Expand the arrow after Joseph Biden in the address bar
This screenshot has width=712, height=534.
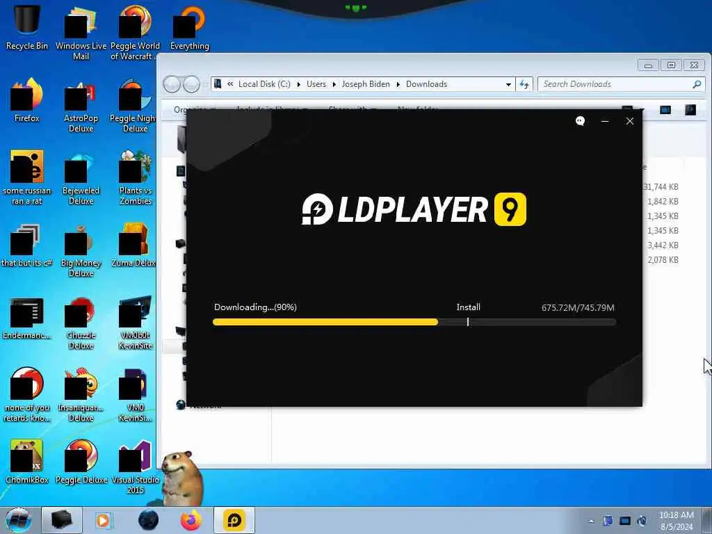point(398,84)
